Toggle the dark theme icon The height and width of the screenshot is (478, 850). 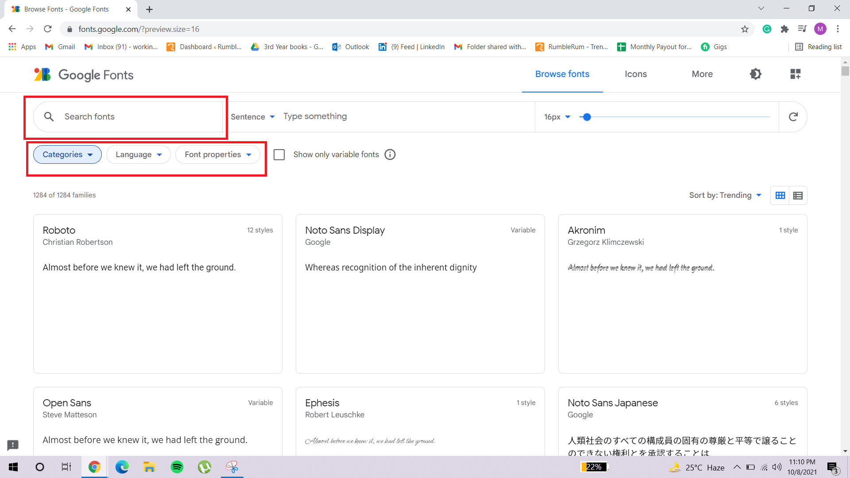tap(756, 74)
